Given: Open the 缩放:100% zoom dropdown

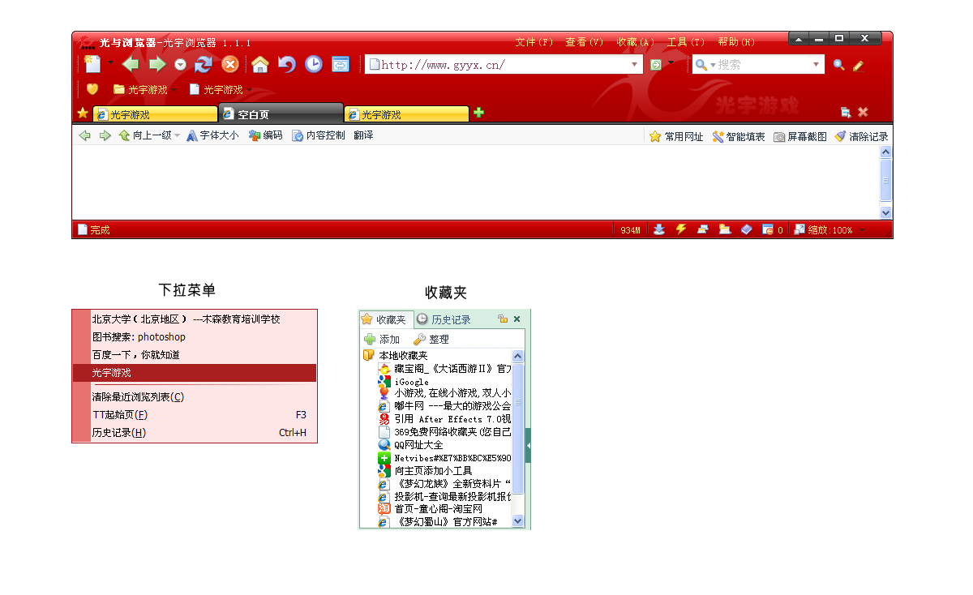Looking at the screenshot, I should pos(829,230).
